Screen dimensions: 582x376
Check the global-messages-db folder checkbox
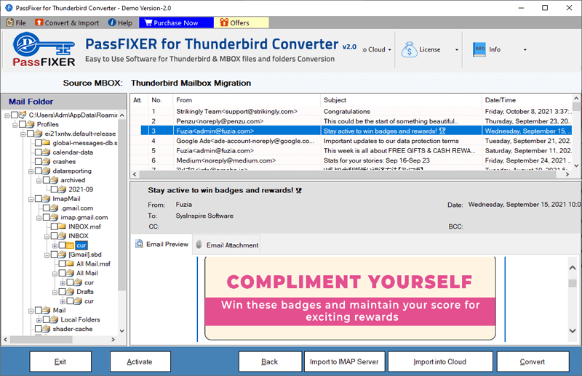(x=39, y=142)
